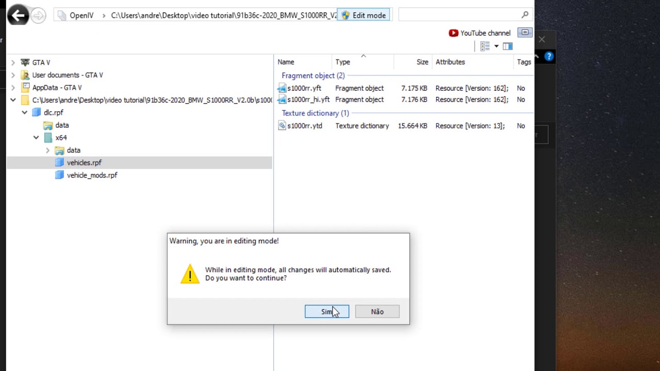This screenshot has height=371, width=660.
Task: Click the forward navigation arrow
Action: click(x=38, y=15)
